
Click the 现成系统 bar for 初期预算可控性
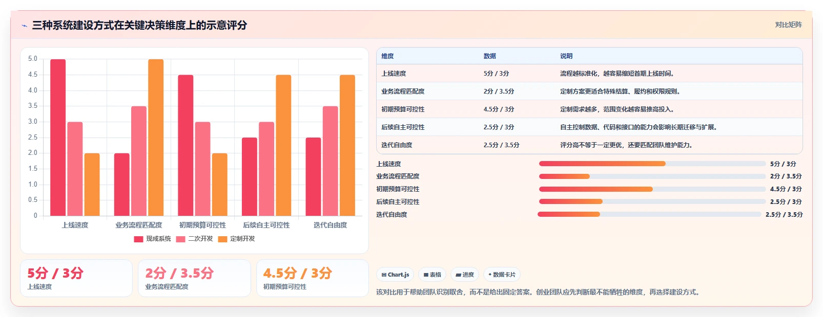(186, 145)
